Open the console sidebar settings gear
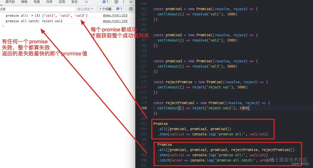313x168 pixels. (131, 9)
